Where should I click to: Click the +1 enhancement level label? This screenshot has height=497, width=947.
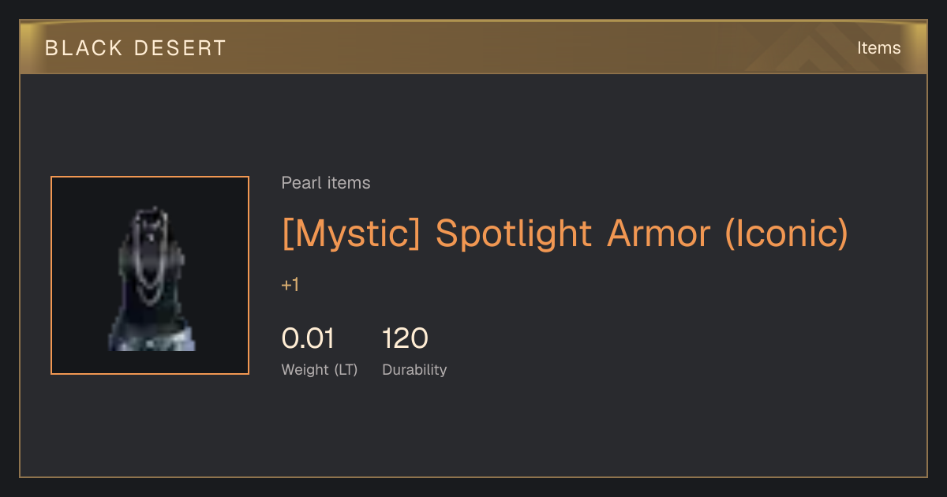(290, 285)
